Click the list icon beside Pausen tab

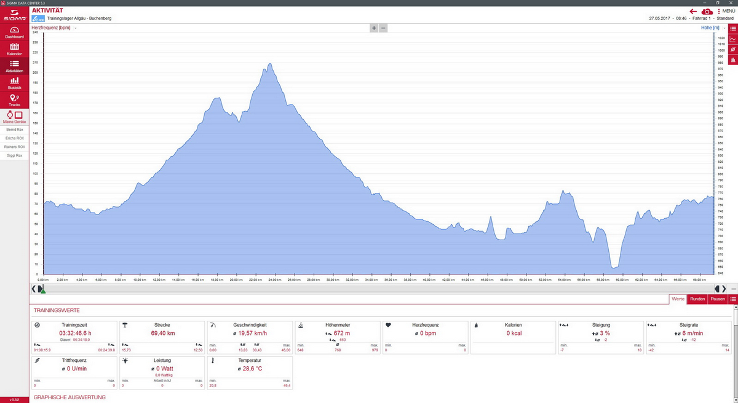(732, 299)
